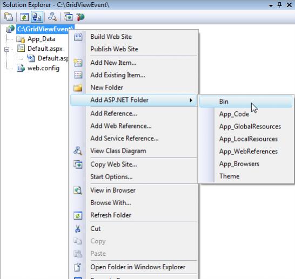Choose Paste from the context menu

[98, 254]
